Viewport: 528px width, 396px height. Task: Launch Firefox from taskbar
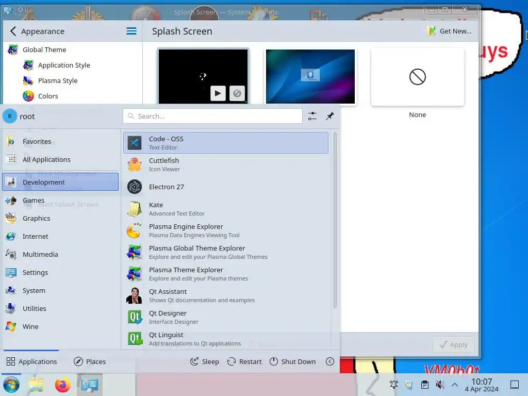(x=62, y=385)
